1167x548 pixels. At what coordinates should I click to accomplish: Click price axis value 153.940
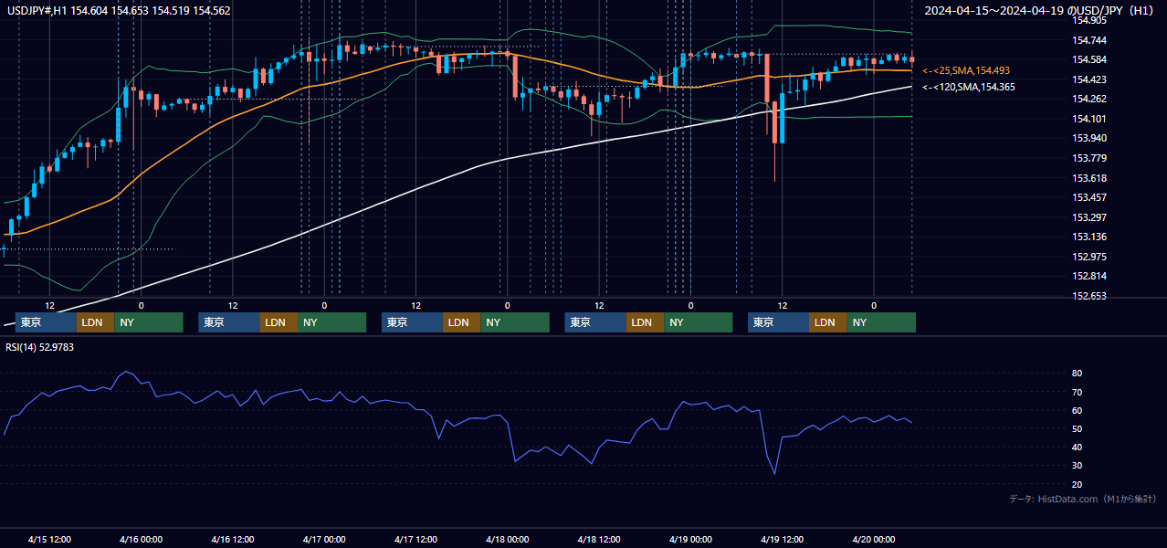1089,138
